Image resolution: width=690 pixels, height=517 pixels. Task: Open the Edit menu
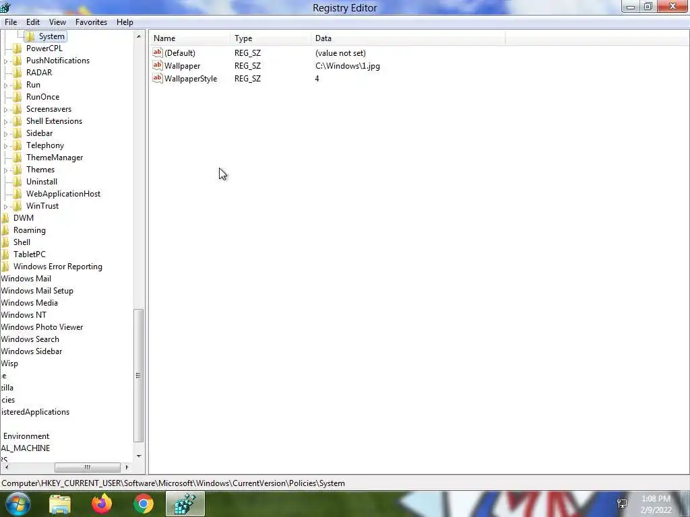[x=32, y=22]
